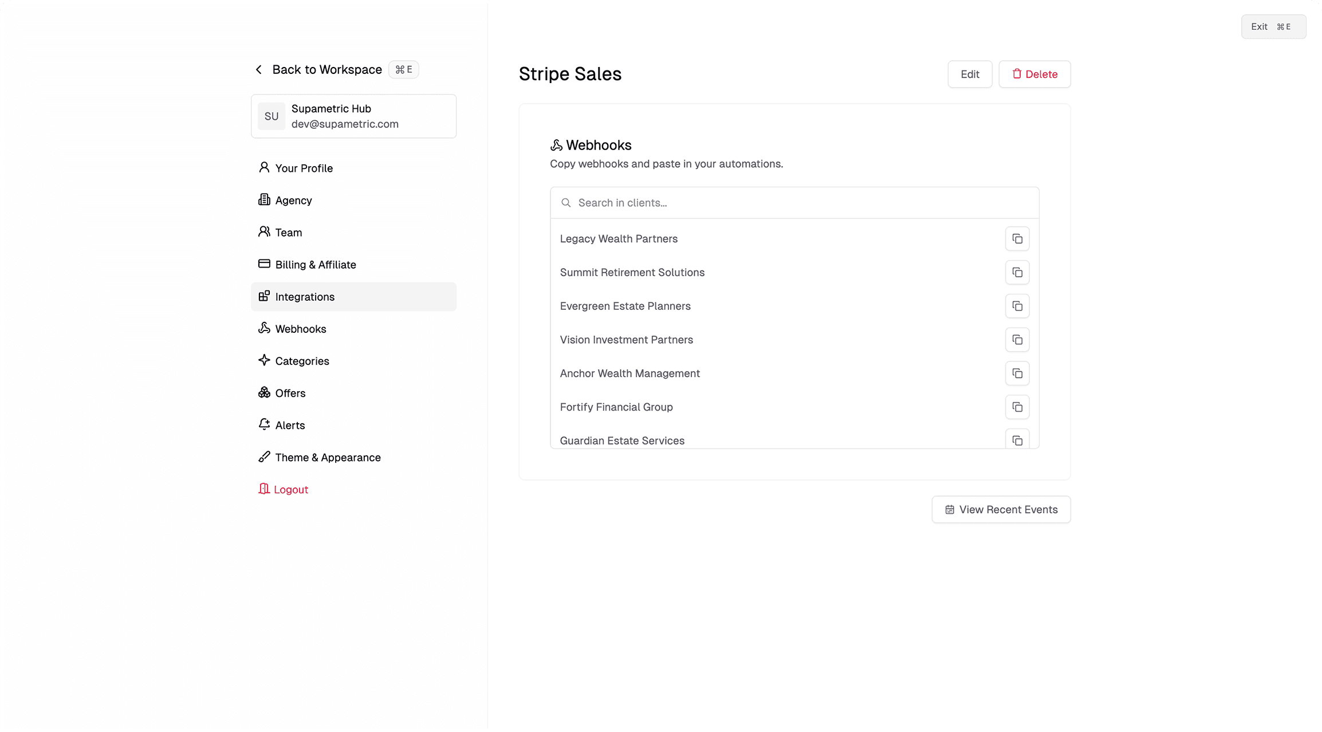The height and width of the screenshot is (732, 1322).
Task: Select Webhooks in the sidebar
Action: (x=300, y=329)
